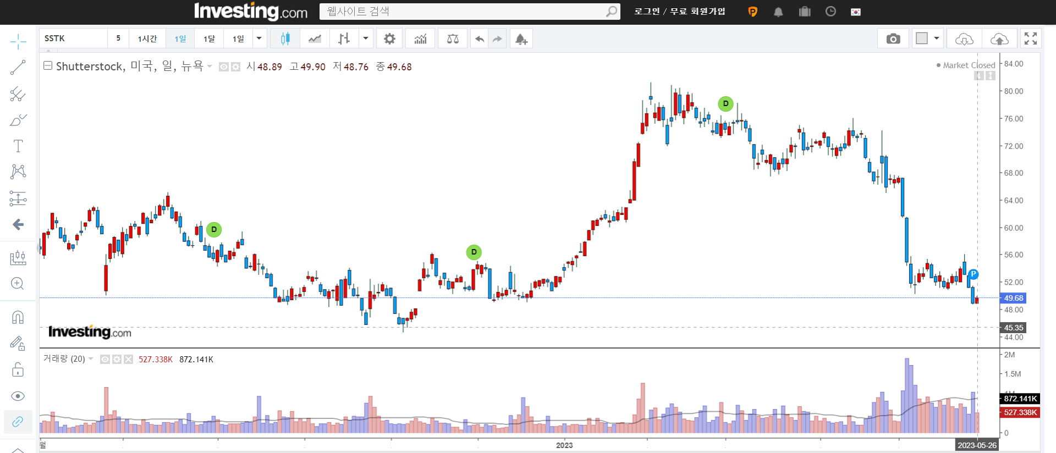Load chart layout from cloud

tap(964, 38)
